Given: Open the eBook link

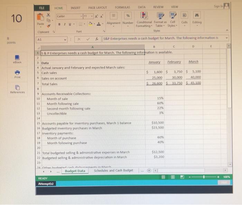Looking at the screenshot, I should [17, 59].
